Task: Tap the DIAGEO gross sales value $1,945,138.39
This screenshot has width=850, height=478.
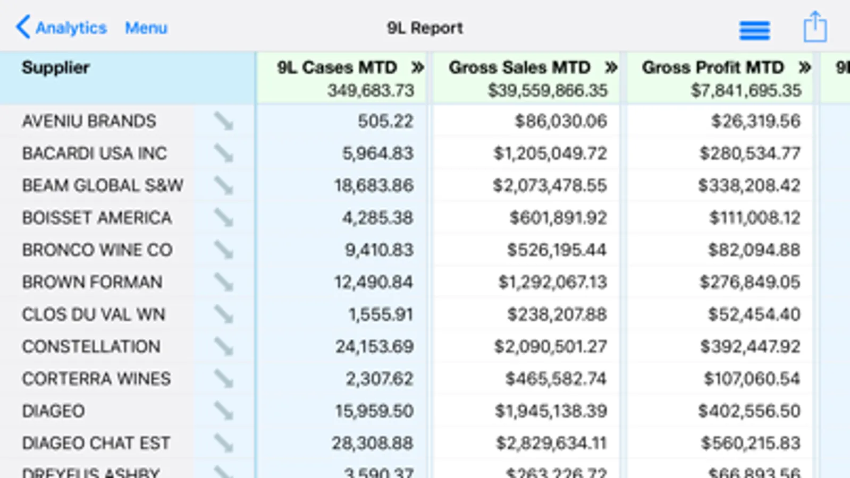Action: tap(551, 411)
